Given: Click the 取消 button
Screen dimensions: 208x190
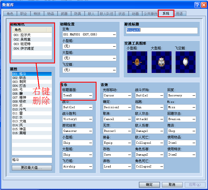Looking at the screenshot, I should tap(172, 185).
